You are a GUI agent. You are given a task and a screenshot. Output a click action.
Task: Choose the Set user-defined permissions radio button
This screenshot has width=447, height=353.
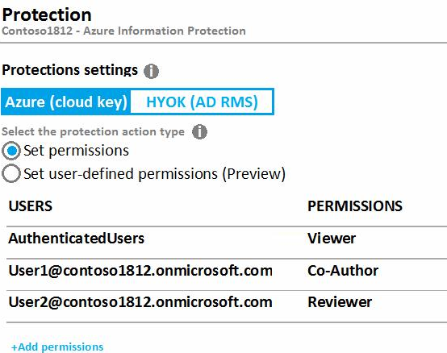(11, 173)
